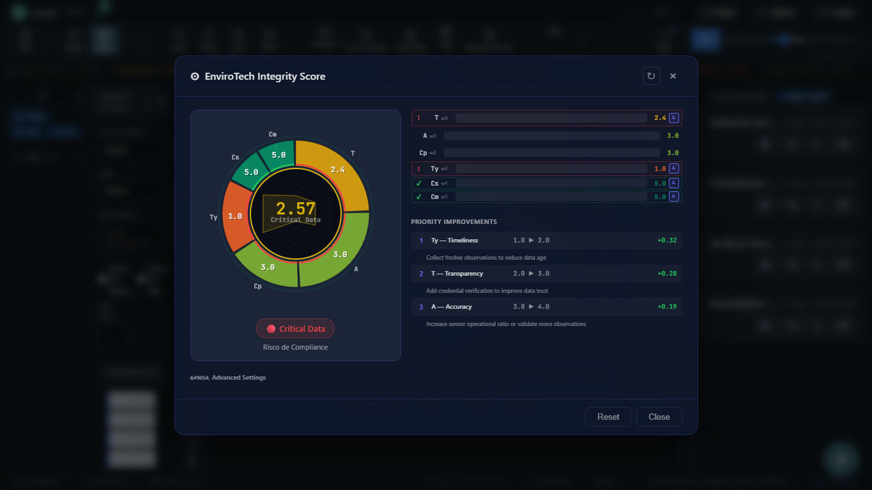
Task: Adjust the T w3 score bar
Action: point(551,118)
